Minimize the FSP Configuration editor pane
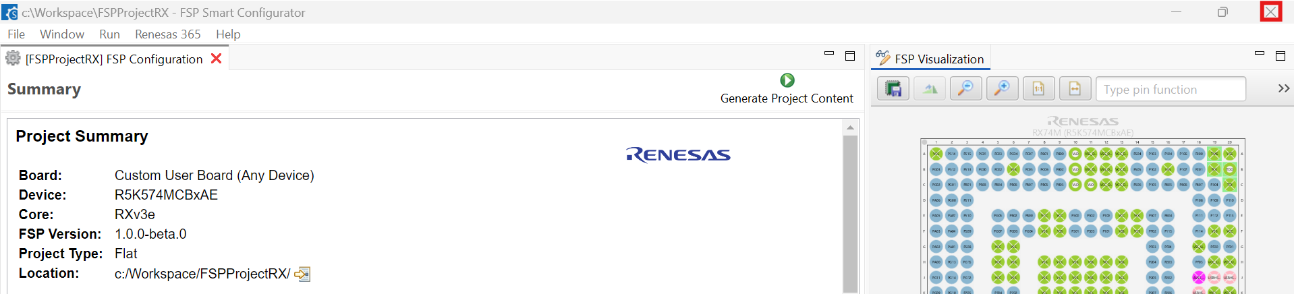Image resolution: width=1294 pixels, height=294 pixels. click(829, 53)
